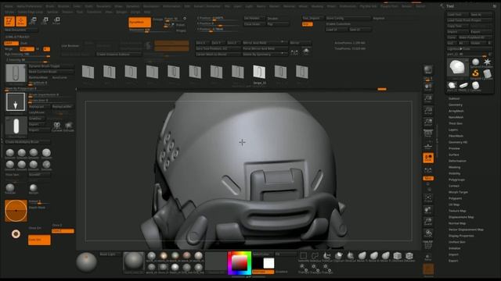This screenshot has height=281, width=501.
Task: Click the Frame mesh icon
Action: (x=428, y=198)
